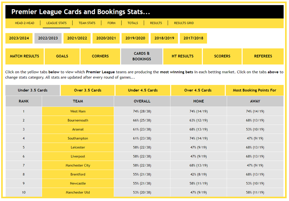Click the OVERALL column header
Viewport: 289px width, 201px height.
click(142, 101)
